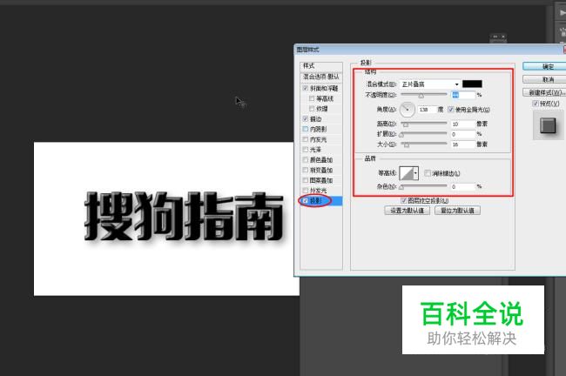
Task: Open the contour (等高线) curve thumbnail editor
Action: pos(407,173)
